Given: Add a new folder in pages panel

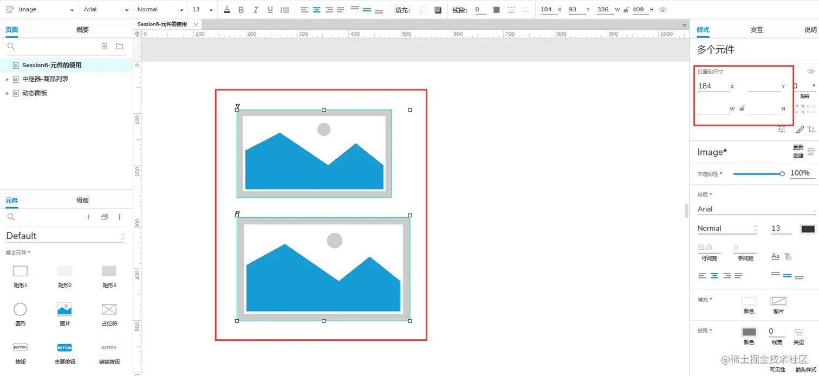Looking at the screenshot, I should (120, 47).
